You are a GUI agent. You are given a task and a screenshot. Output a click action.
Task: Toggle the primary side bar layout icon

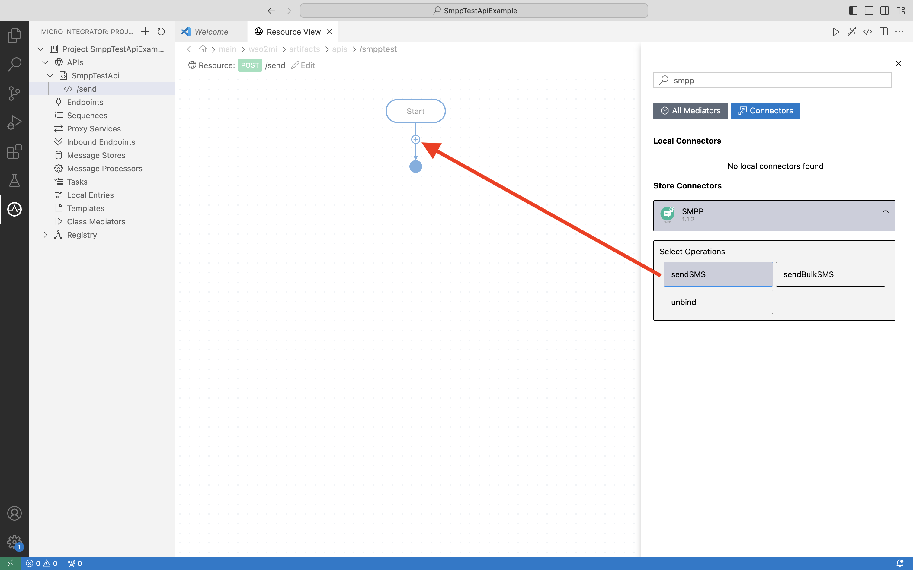[854, 11]
